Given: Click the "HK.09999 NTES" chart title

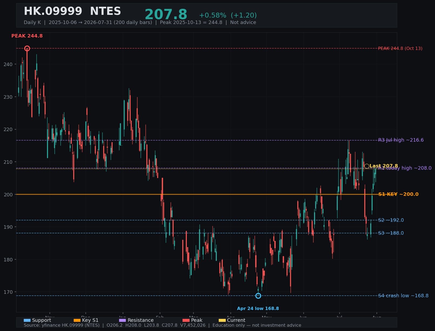Looking at the screenshot, I should pyautogui.click(x=72, y=11).
